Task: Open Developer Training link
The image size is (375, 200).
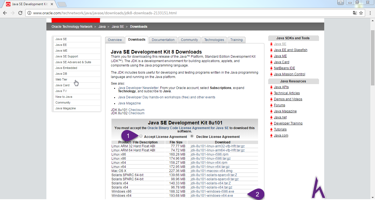Action: [x=288, y=123]
